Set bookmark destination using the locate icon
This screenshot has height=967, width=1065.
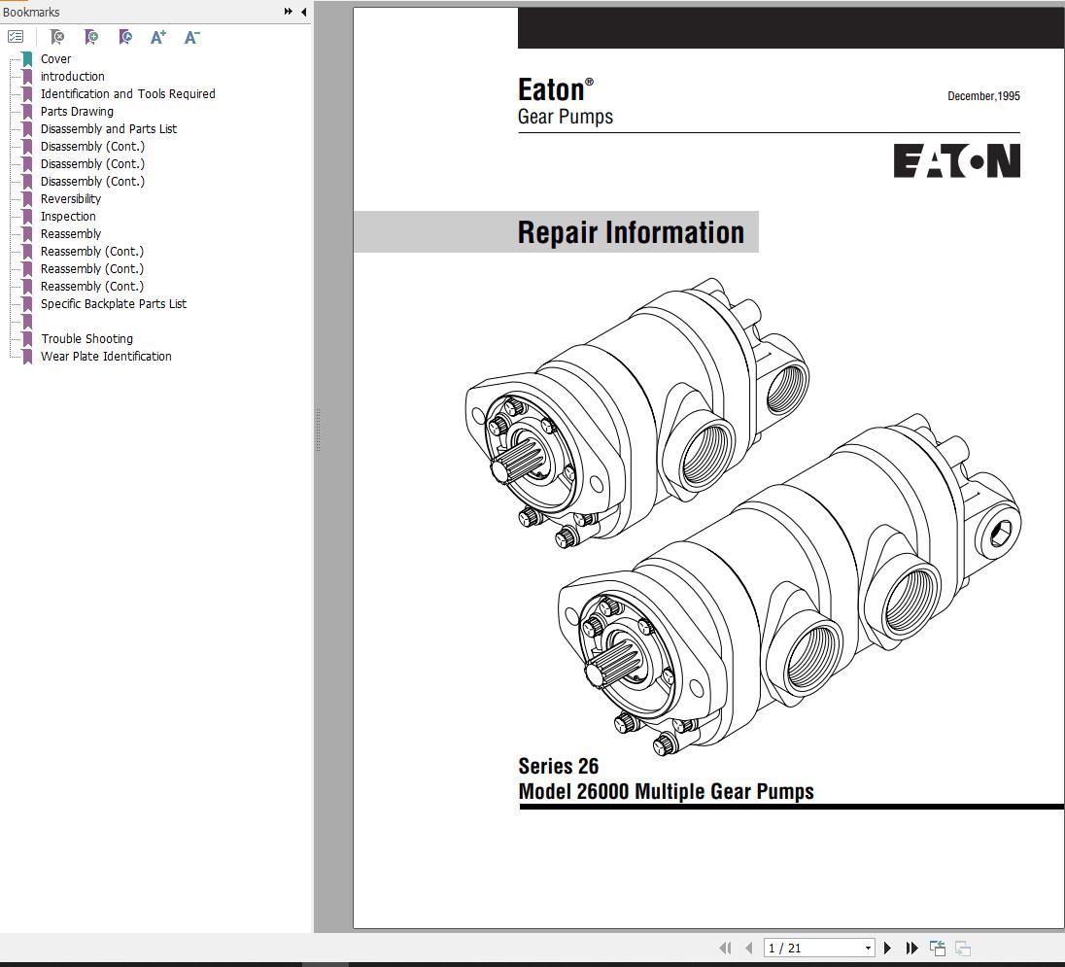[124, 37]
